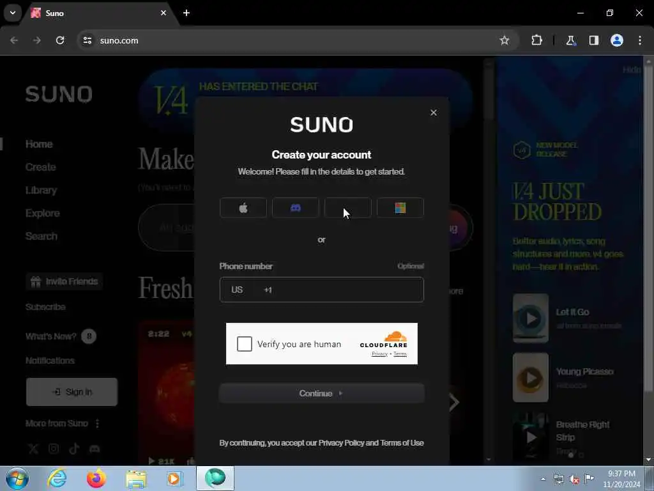Image resolution: width=654 pixels, height=491 pixels.
Task: Open Create in the sidebar
Action: click(x=40, y=167)
